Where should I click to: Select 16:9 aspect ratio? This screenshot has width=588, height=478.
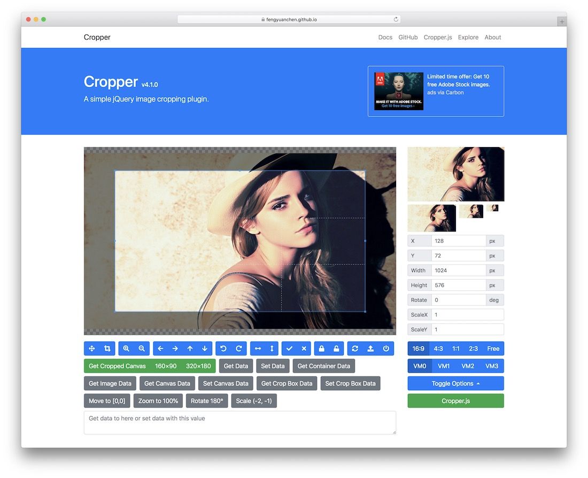click(x=419, y=349)
